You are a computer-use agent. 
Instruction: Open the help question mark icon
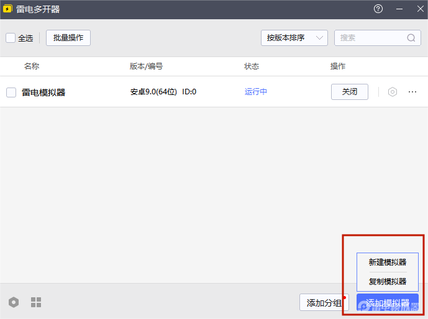point(378,9)
